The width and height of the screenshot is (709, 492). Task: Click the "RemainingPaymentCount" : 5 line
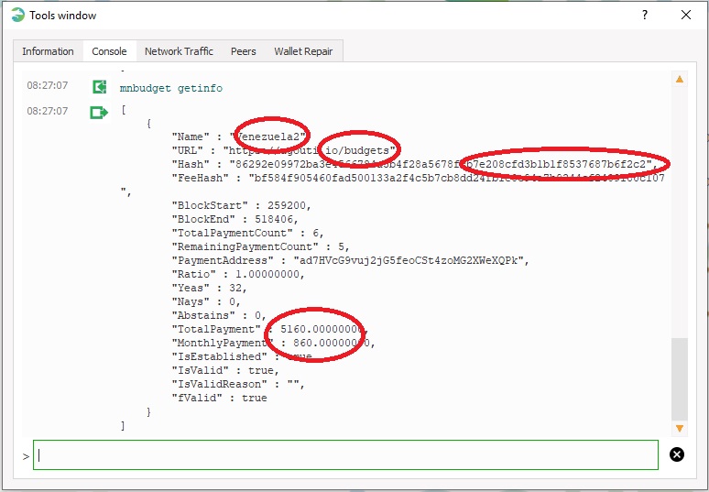[260, 246]
